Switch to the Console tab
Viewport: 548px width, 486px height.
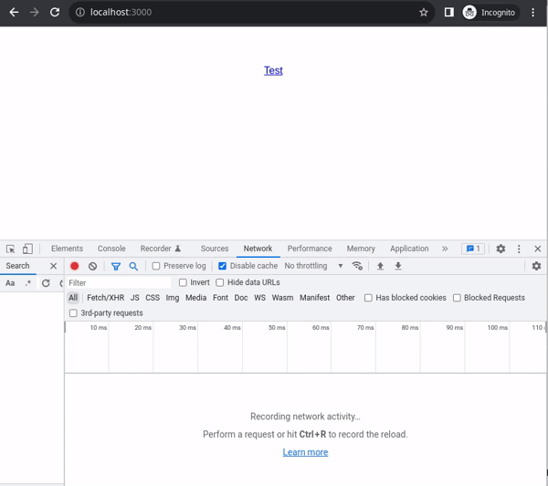111,248
